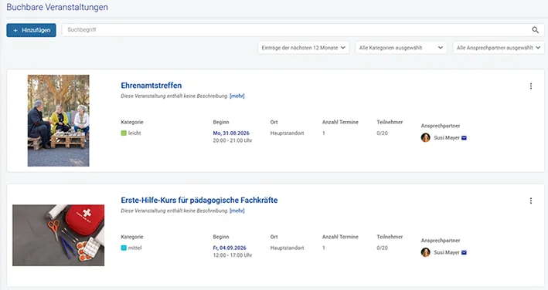Click the 'Buchbare Veranstaltungen' heading
This screenshot has height=290, width=548.
[x=57, y=7]
